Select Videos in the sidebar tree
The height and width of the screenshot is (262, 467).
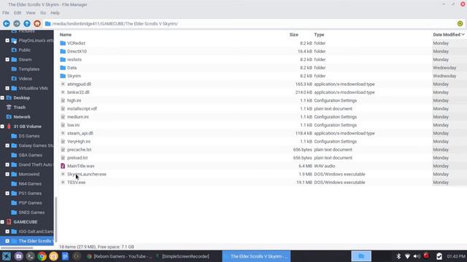click(x=25, y=79)
